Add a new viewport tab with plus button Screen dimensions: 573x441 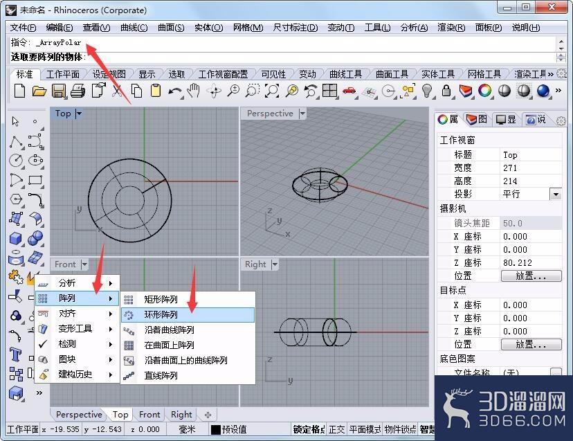pos(208,415)
